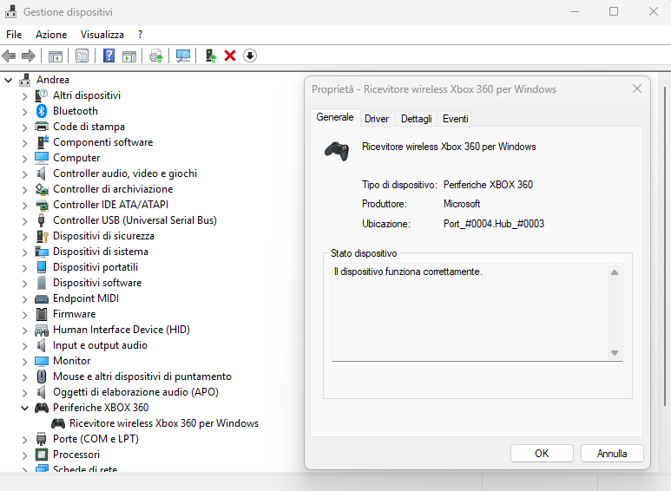Image resolution: width=671 pixels, height=491 pixels.
Task: Click the OK button
Action: coord(542,454)
